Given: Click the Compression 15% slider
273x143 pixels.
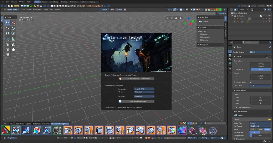Looking at the screenshot, I should point(260,136).
